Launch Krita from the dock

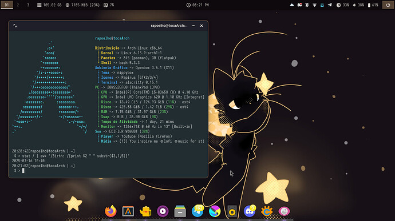215,211
